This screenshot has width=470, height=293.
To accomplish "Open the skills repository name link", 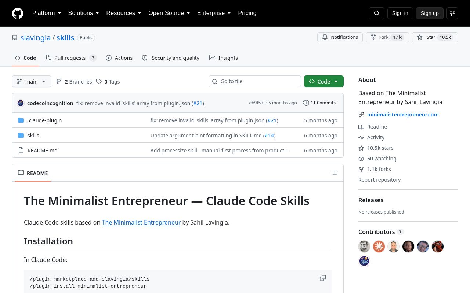I will pyautogui.click(x=65, y=38).
